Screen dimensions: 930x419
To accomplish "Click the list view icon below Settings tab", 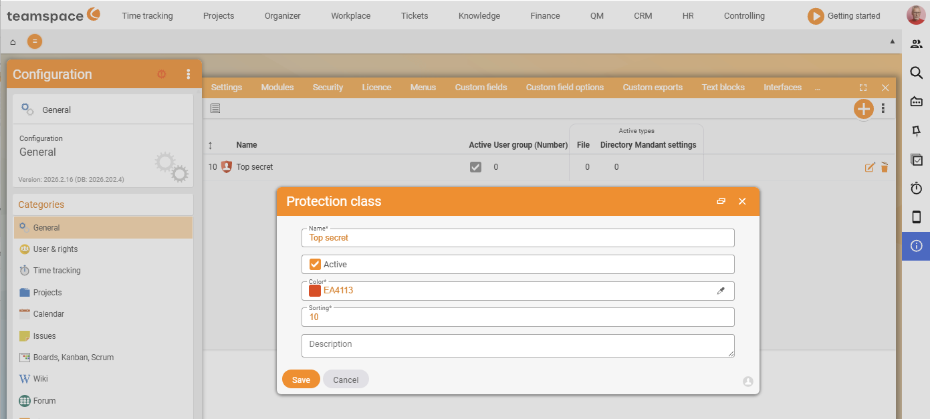I will (215, 108).
